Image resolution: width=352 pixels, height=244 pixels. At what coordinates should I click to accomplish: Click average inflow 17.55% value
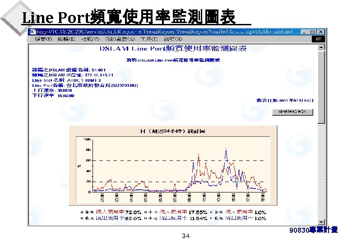[198, 212]
